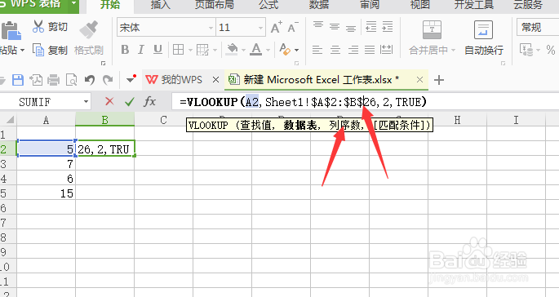
Task: Apply cell borders icon
Action: click(x=178, y=50)
